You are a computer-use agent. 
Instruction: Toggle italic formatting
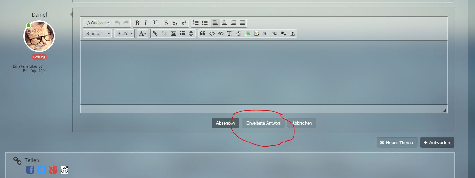[146, 23]
